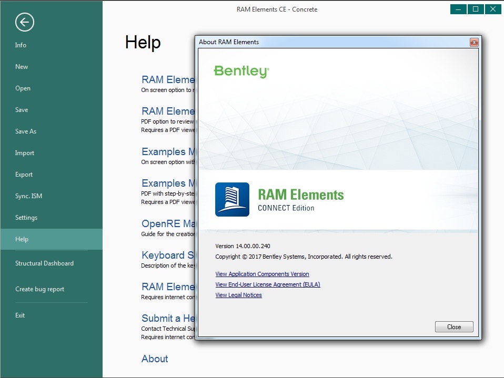
Task: Open PDF step-by-step Examples Manual entry
Action: (168, 183)
